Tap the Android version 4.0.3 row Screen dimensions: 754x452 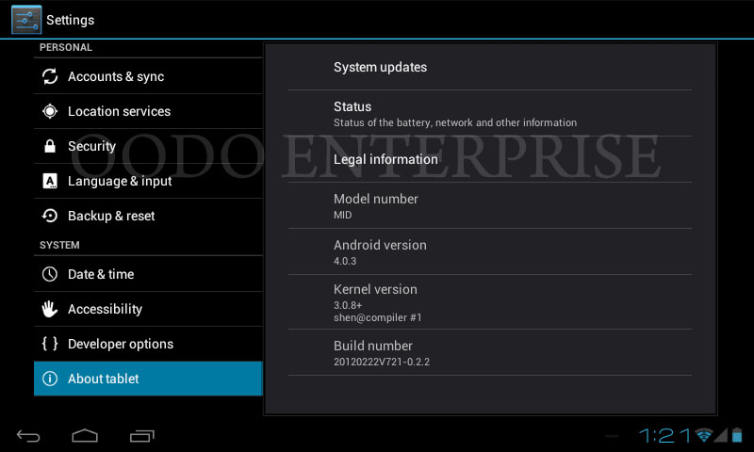click(x=490, y=251)
